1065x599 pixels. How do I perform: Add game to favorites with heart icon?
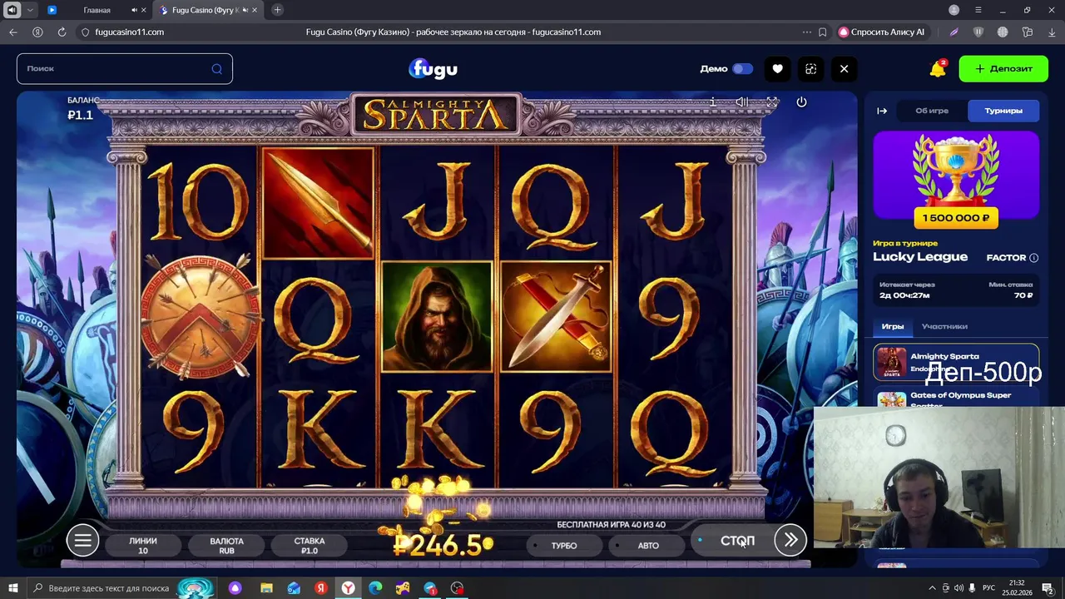click(777, 69)
